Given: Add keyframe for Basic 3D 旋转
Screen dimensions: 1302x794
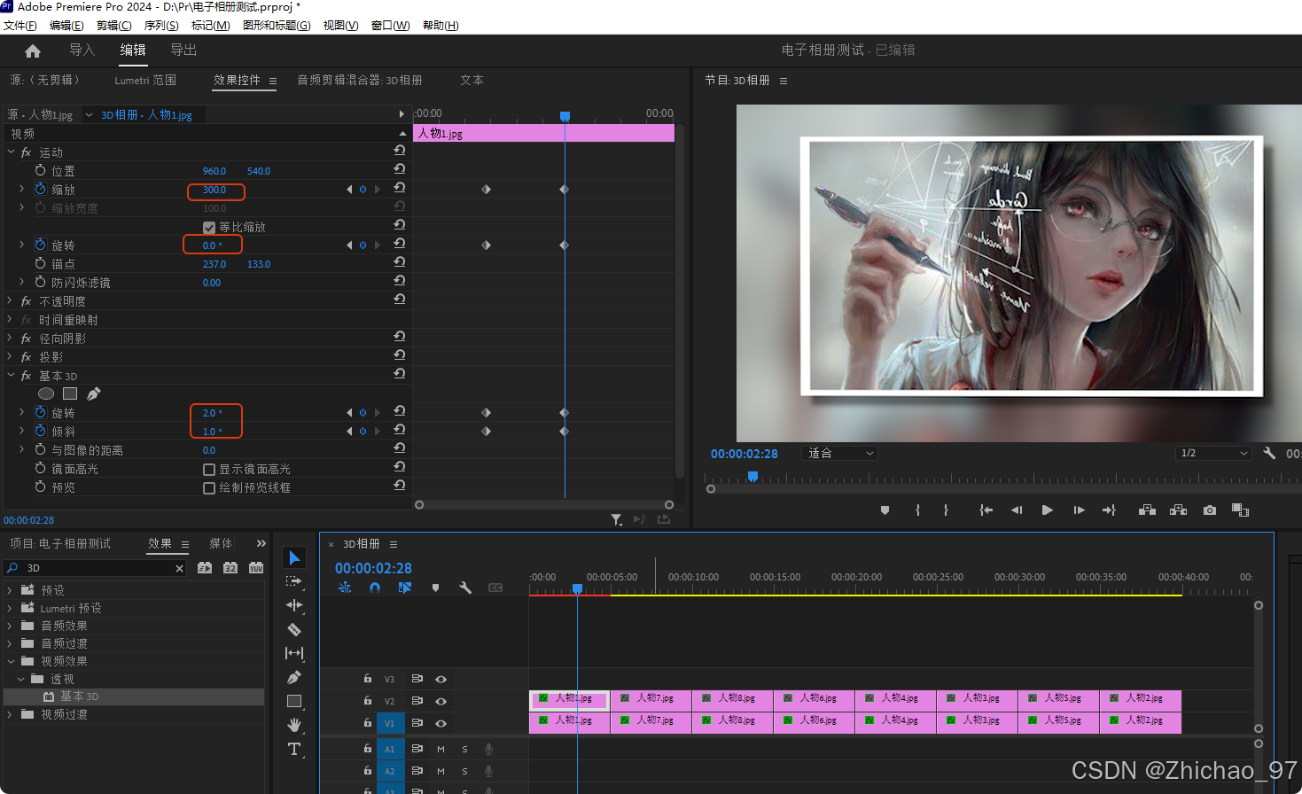Looking at the screenshot, I should point(363,413).
